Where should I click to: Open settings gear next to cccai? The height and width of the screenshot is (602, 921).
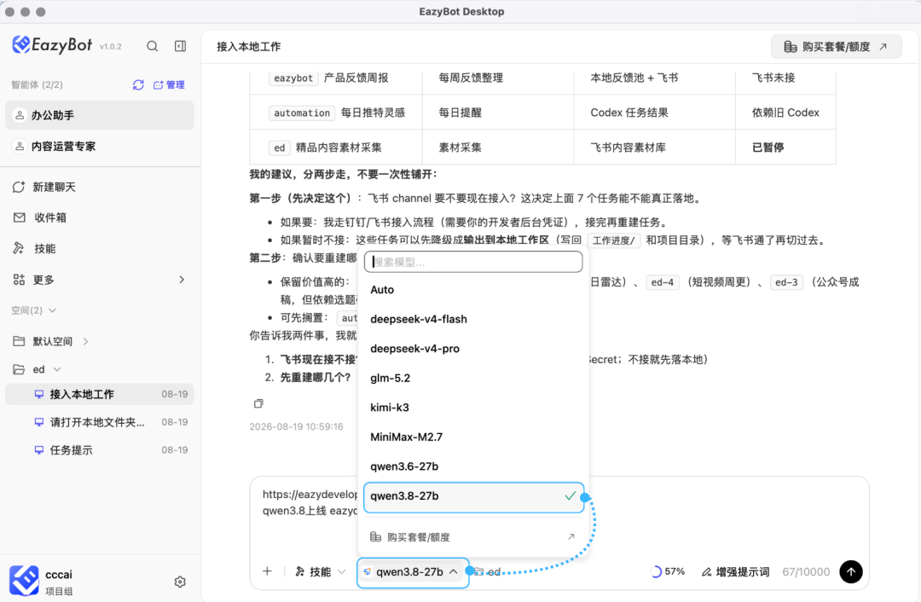coord(180,582)
